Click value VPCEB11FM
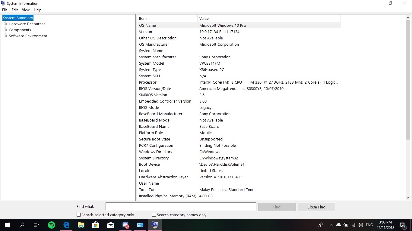 210,63
